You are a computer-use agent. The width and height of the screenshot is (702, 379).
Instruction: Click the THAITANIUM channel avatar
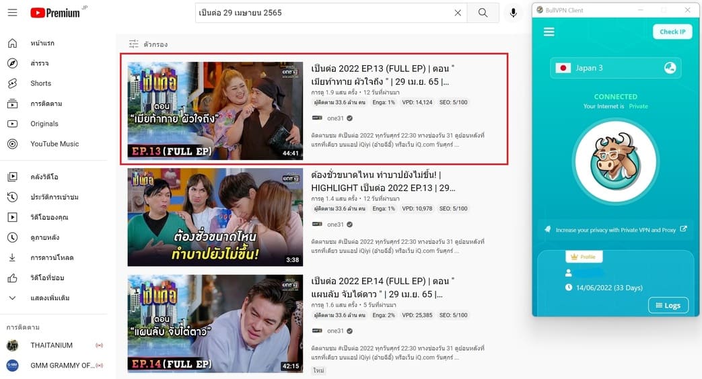(x=13, y=345)
